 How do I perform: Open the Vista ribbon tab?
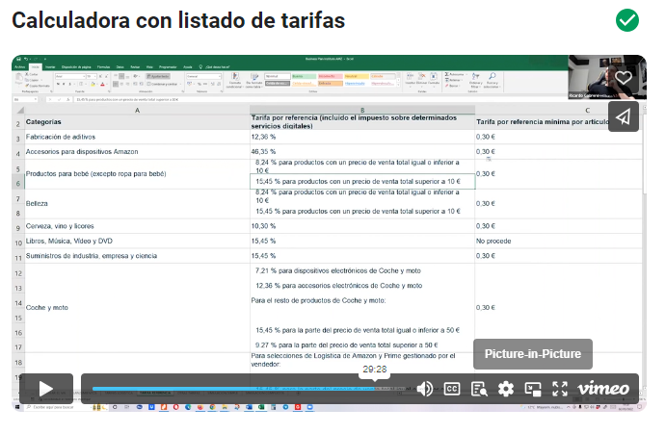149,67
